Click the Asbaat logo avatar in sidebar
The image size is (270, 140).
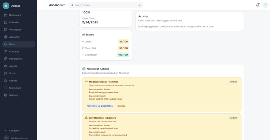pyautogui.click(x=6, y=6)
